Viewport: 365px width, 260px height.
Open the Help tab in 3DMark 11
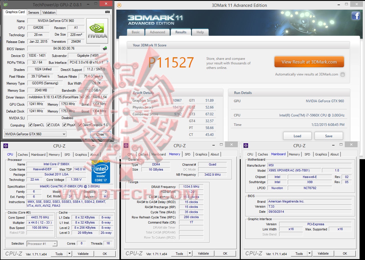pos(200,32)
